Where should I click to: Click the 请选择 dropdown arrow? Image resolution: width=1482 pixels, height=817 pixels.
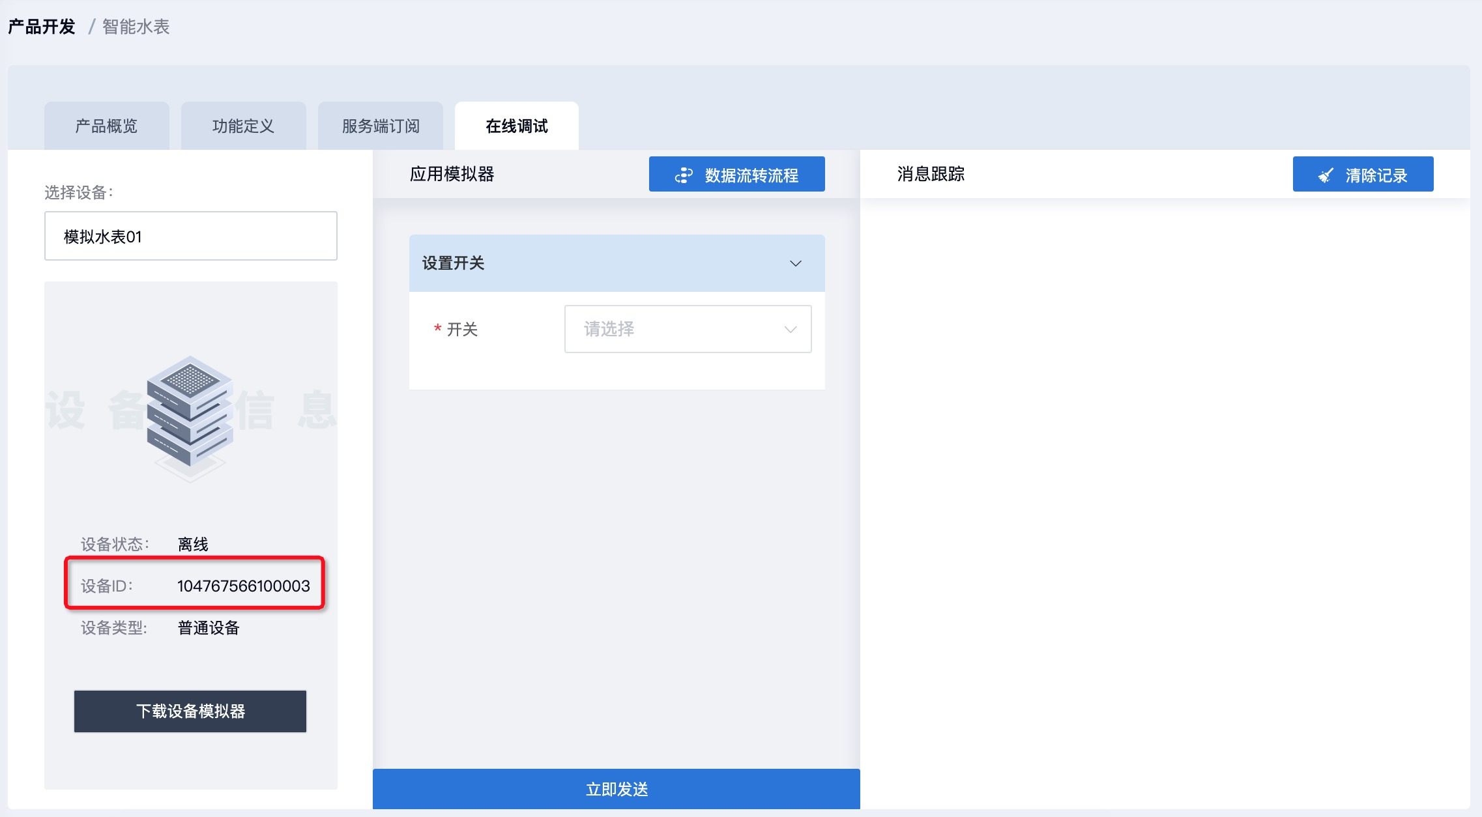click(790, 329)
